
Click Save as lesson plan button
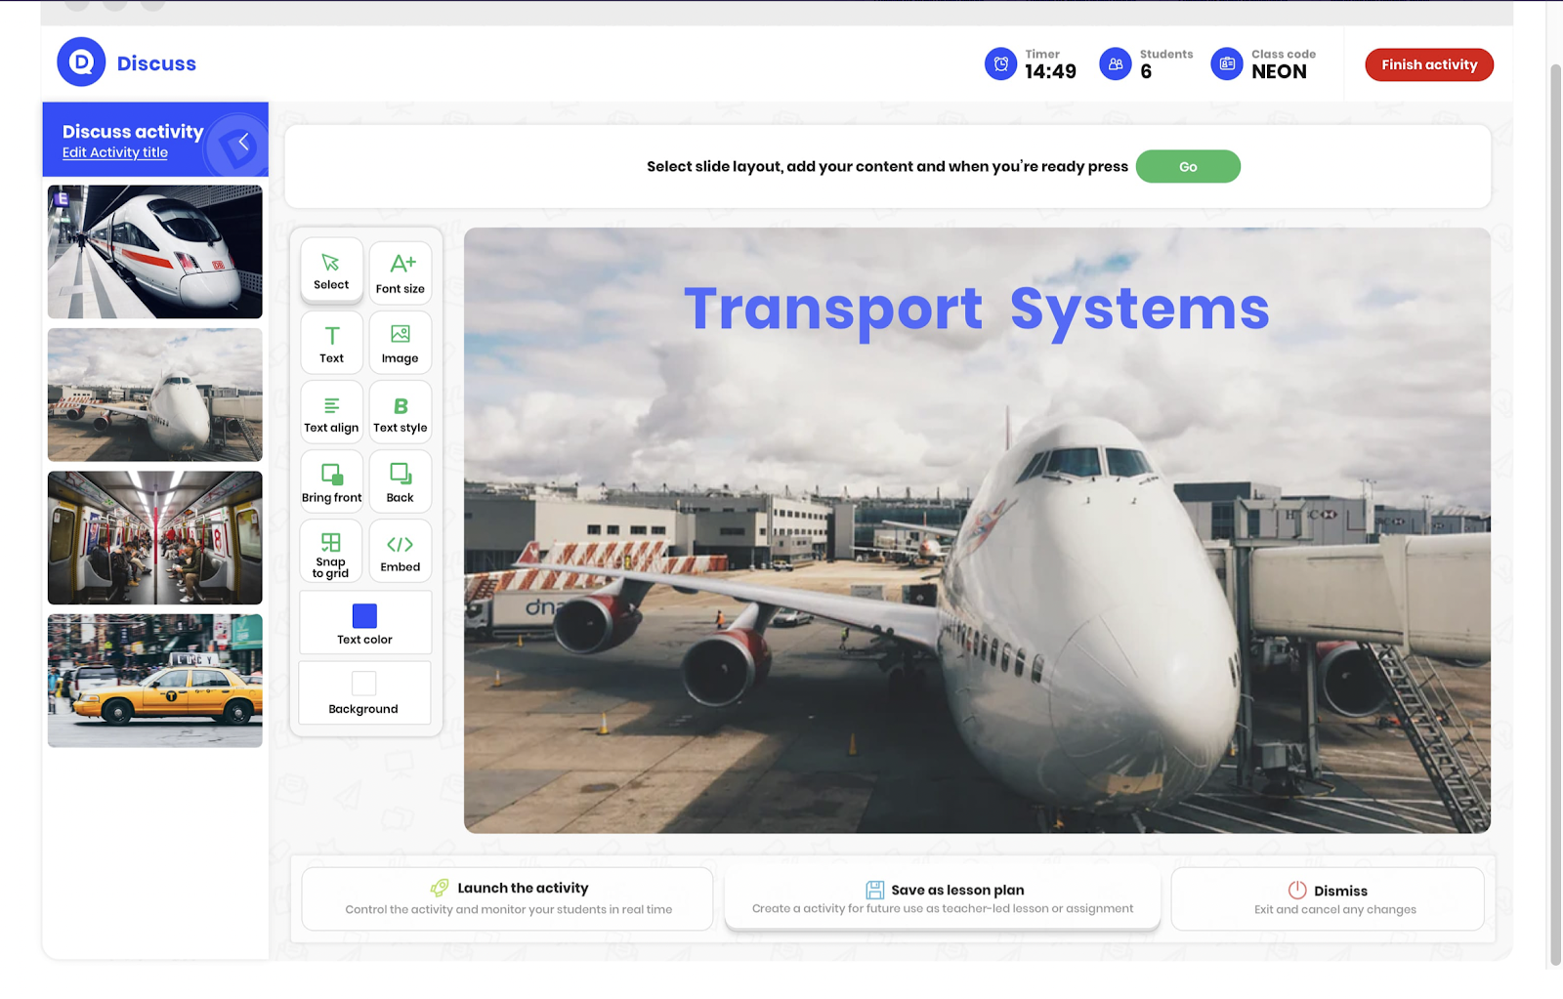tap(943, 896)
